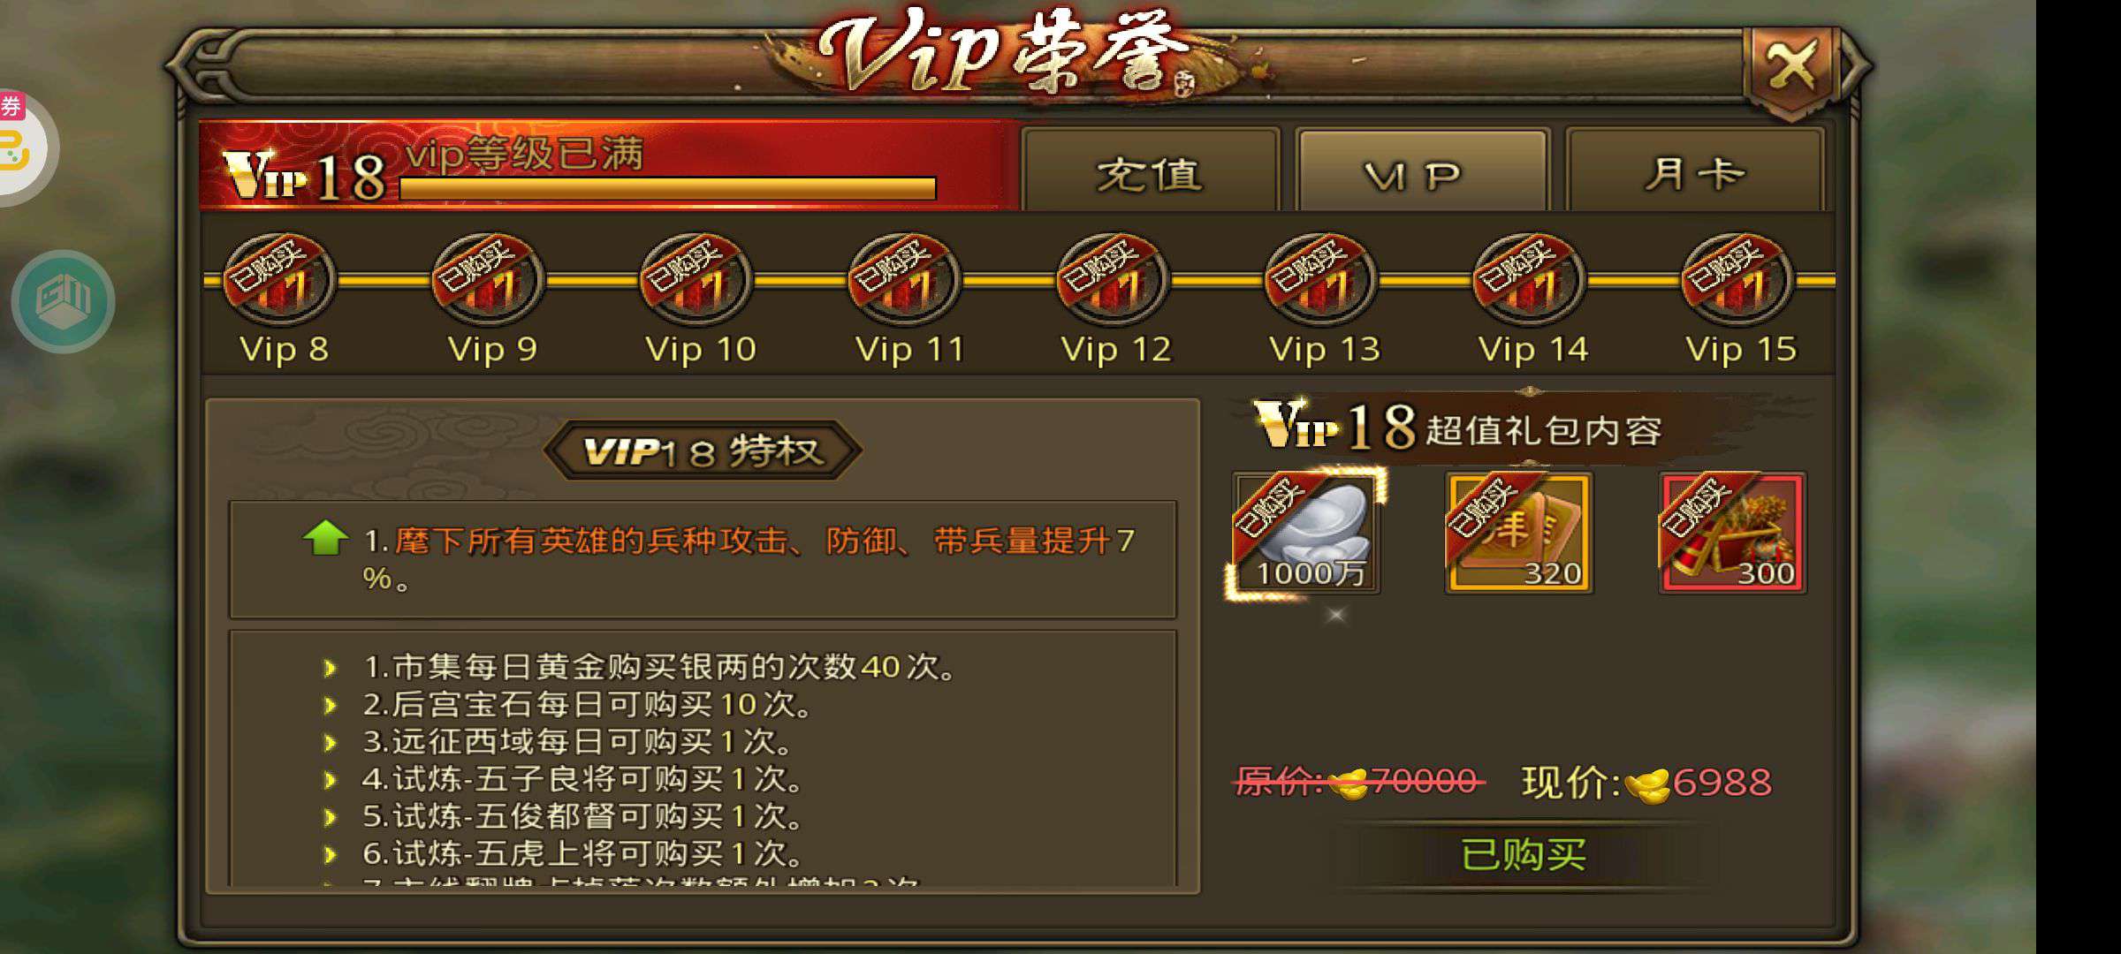Switch to the VIP tab
The height and width of the screenshot is (954, 2121).
1422,172
